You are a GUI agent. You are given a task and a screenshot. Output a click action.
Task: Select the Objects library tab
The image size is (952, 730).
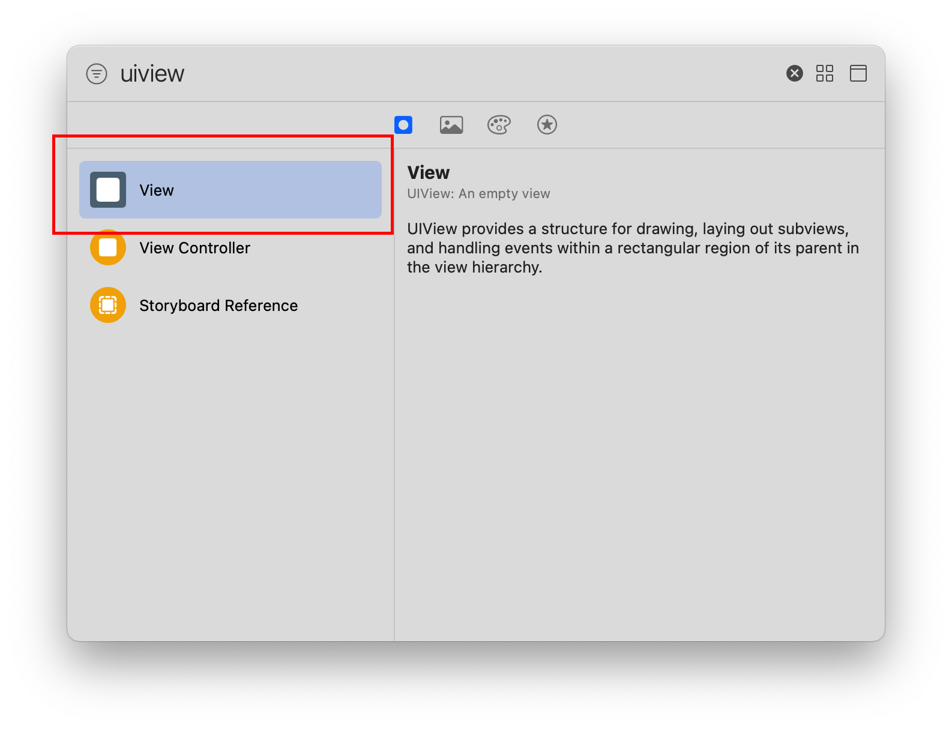[403, 125]
